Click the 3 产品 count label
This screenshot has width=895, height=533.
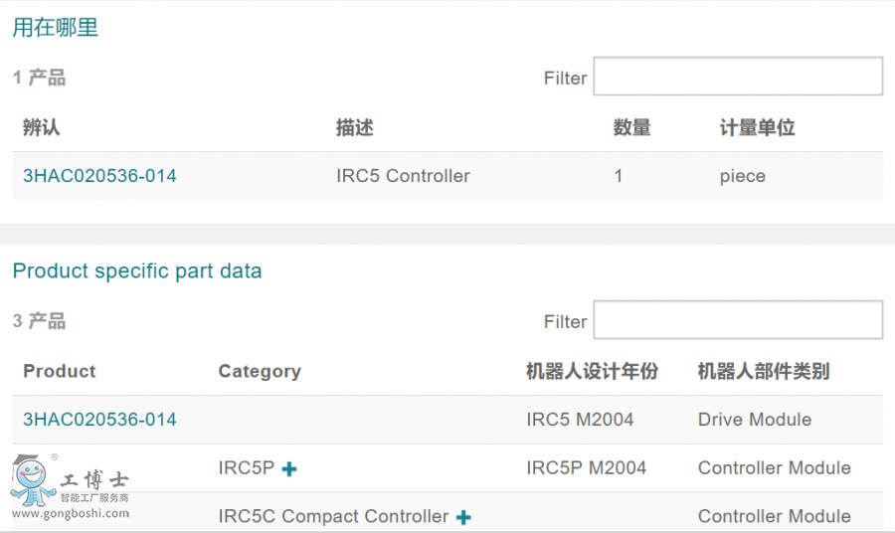40,321
